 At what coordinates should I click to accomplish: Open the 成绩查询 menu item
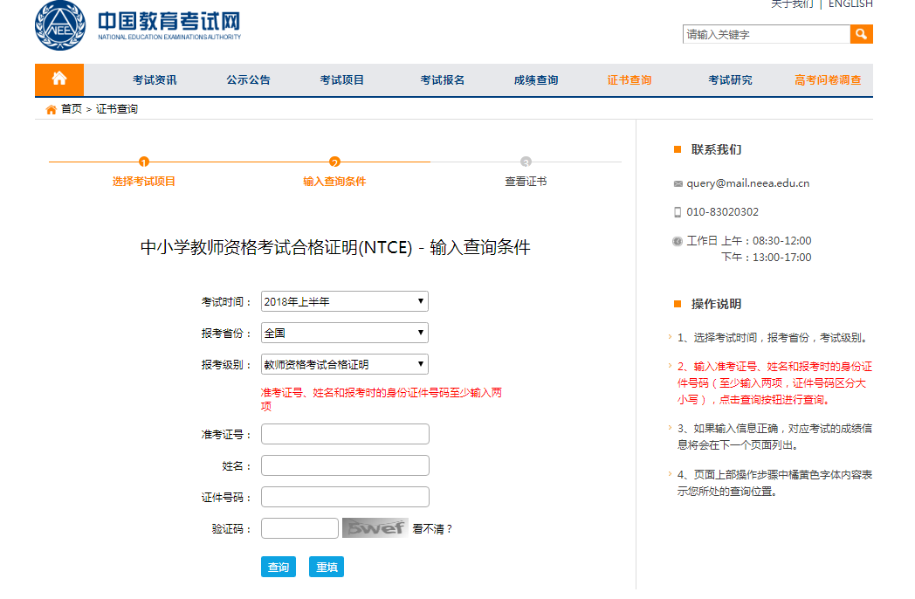tap(535, 80)
